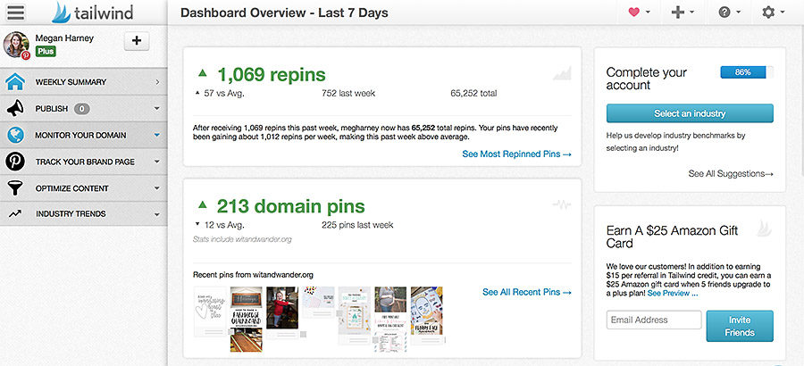The image size is (804, 366).
Task: Open the help question mark icon
Action: tap(724, 12)
